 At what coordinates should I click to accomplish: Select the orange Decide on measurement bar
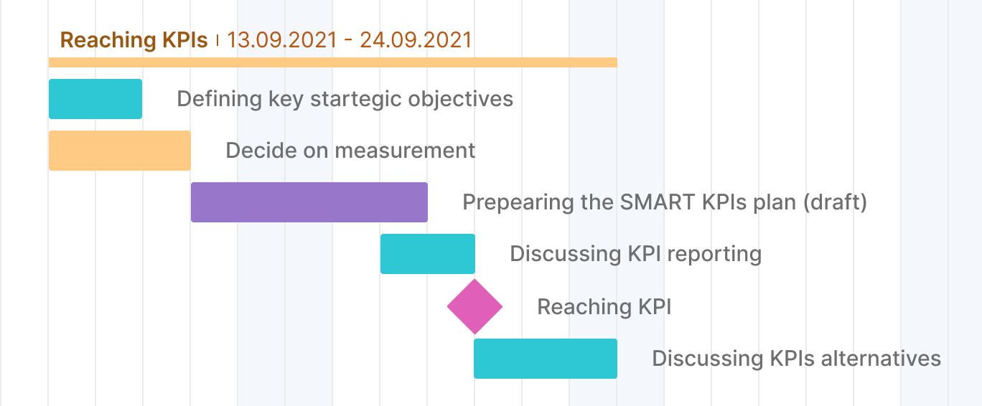point(120,151)
